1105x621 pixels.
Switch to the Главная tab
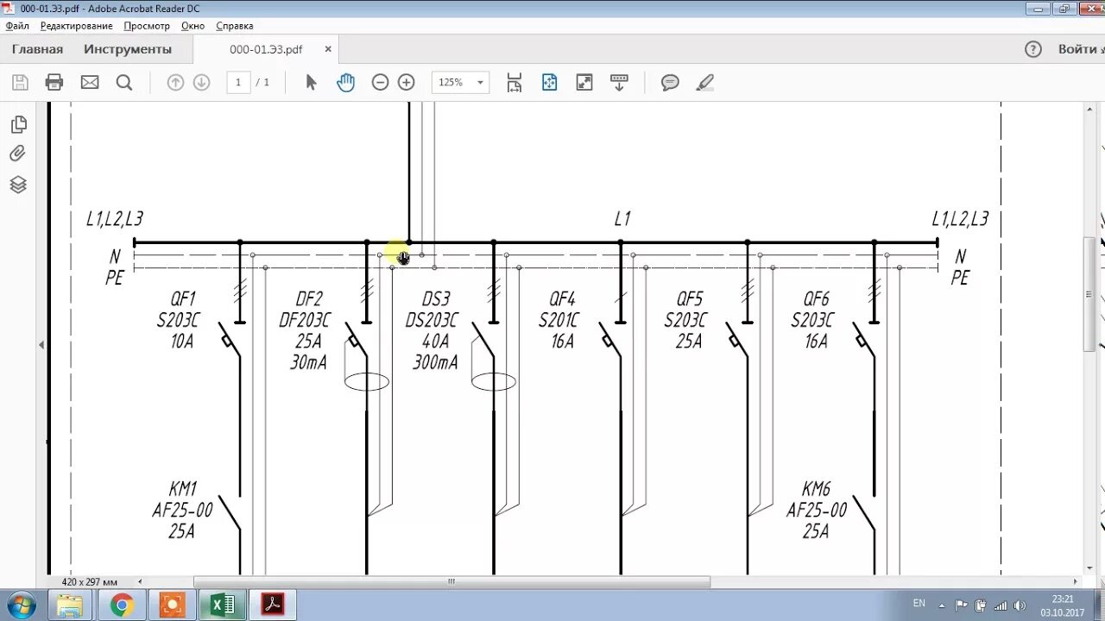coord(37,49)
